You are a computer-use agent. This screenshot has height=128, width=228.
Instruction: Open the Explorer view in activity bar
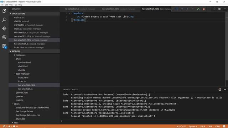pyautogui.click(x=4, y=11)
